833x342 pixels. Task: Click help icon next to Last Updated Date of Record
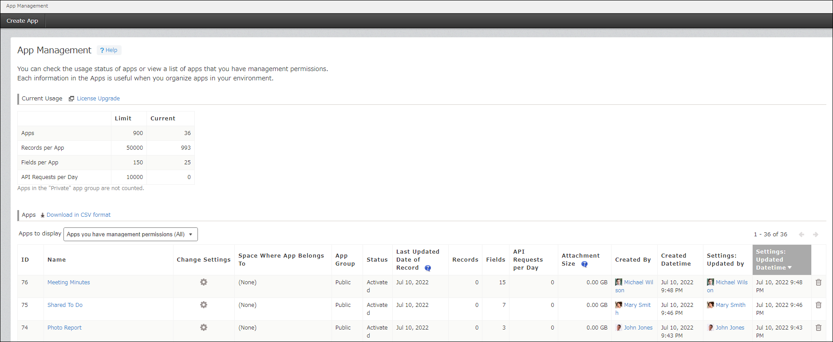(428, 268)
